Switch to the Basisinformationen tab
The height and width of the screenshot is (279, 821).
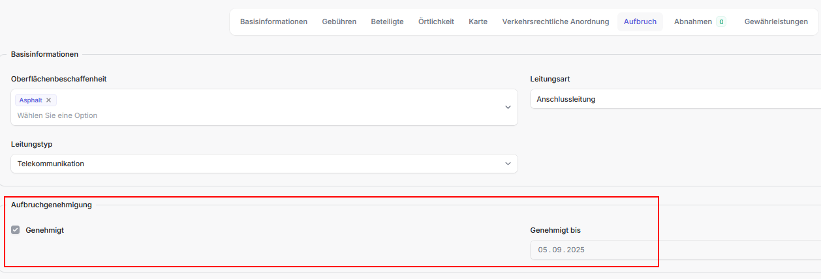coord(273,22)
